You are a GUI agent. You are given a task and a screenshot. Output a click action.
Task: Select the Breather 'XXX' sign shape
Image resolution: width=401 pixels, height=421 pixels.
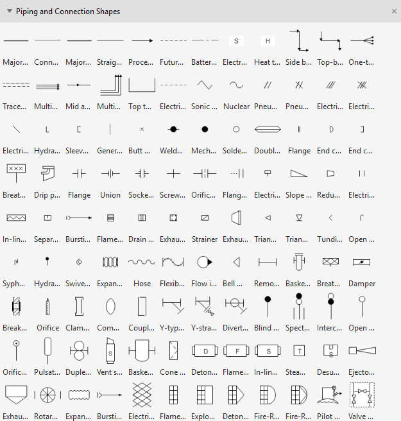tap(17, 173)
